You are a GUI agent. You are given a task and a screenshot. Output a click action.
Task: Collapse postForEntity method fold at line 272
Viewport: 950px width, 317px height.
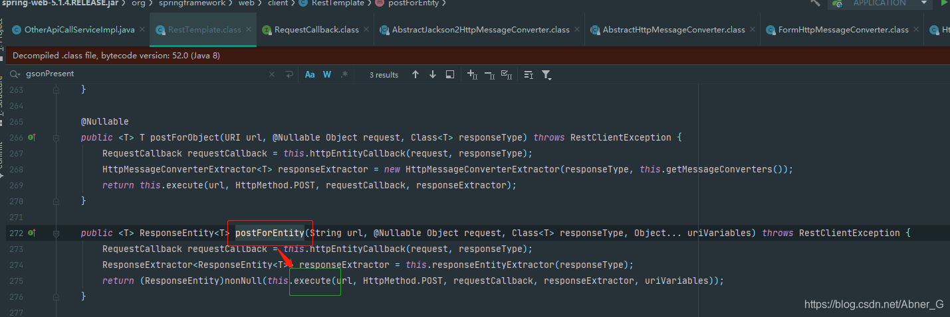pos(57,233)
